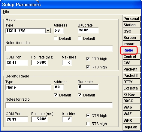Click Second Radio Max tries field
142x132 pixels.
(67, 119)
